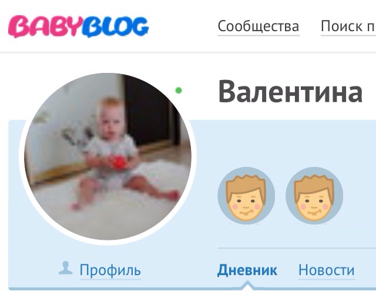This screenshot has width=376, height=308.
Task: Click the user name Валентина
Action: [290, 92]
